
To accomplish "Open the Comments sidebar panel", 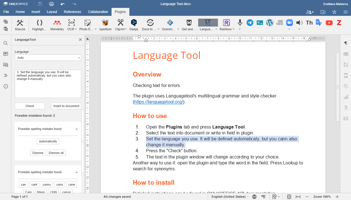I will click(x=6, y=54).
